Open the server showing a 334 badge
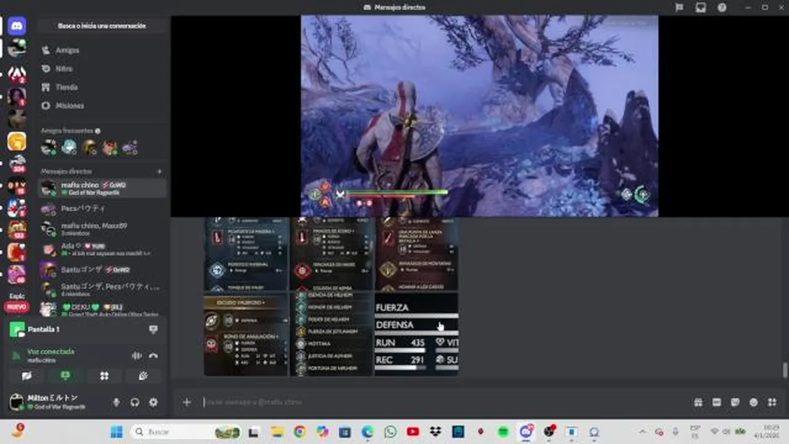Image resolution: width=789 pixels, height=444 pixels. click(17, 163)
